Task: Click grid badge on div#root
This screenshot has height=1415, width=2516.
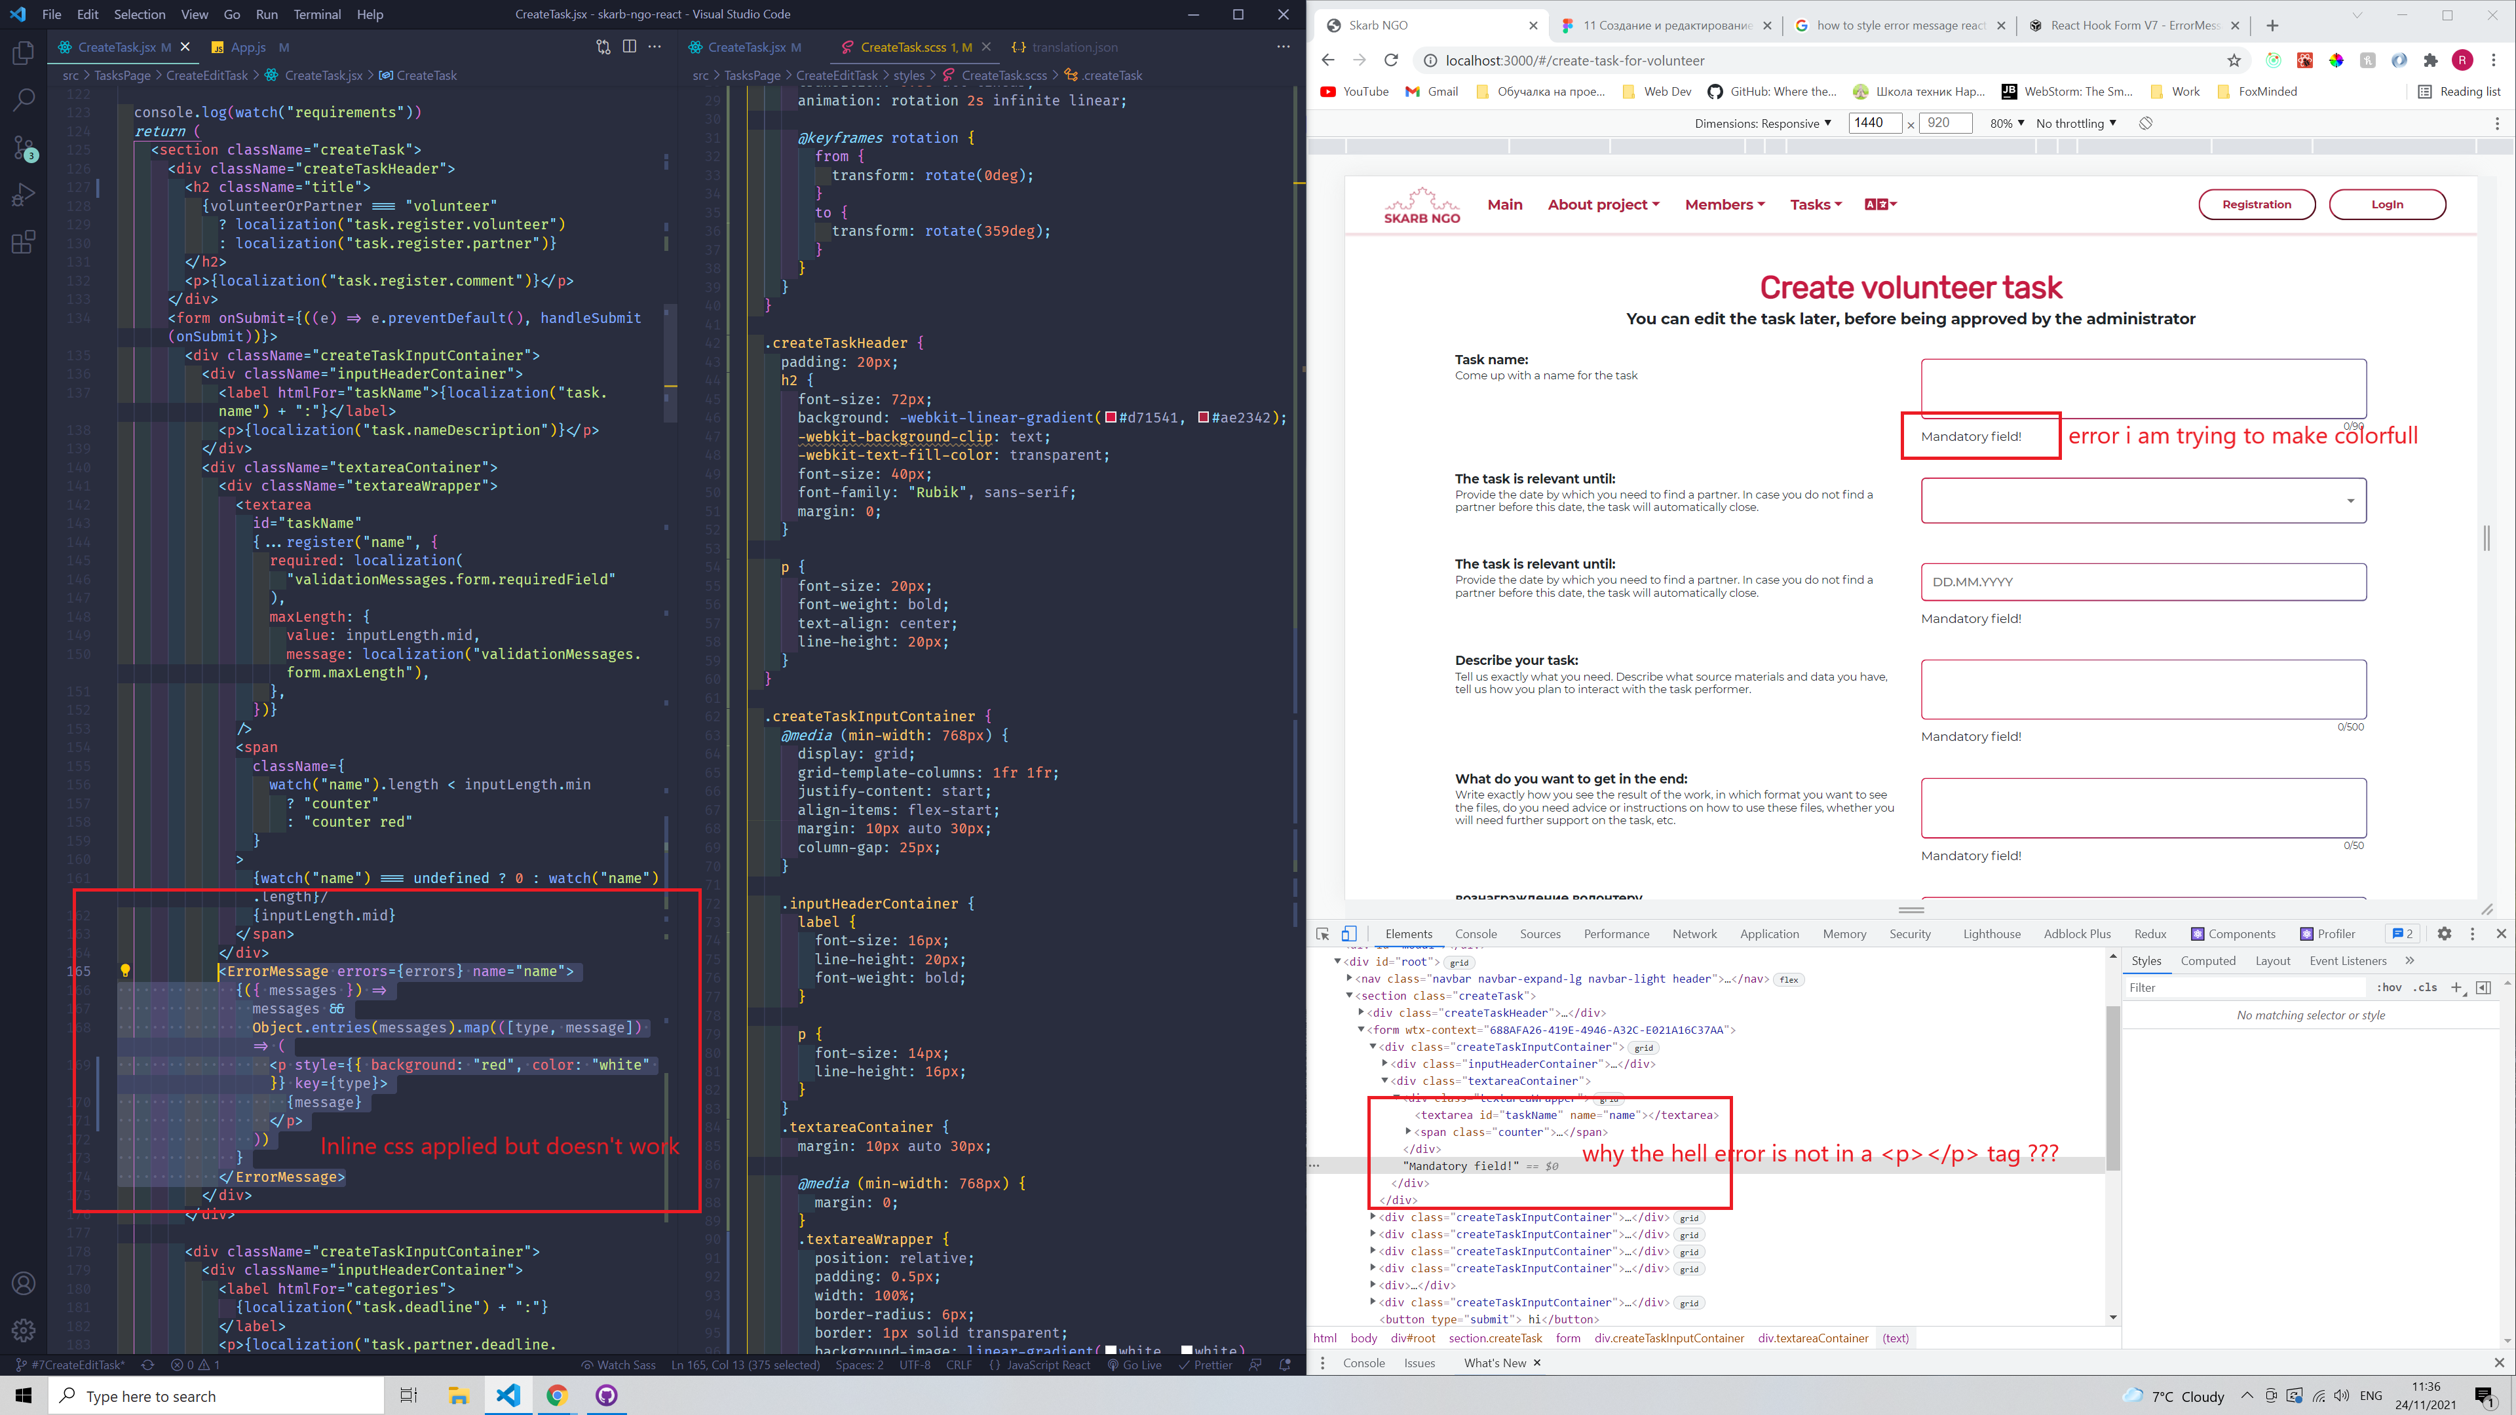Action: tap(1458, 963)
